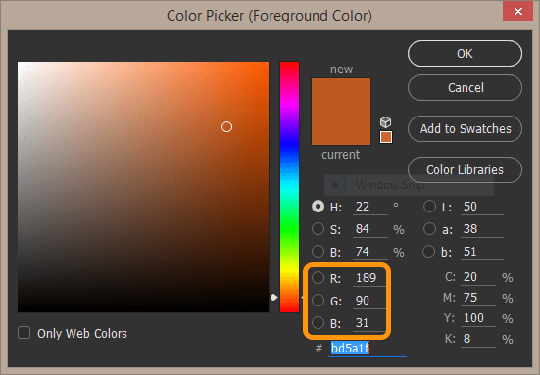Click the R value field showing 189

(x=369, y=278)
